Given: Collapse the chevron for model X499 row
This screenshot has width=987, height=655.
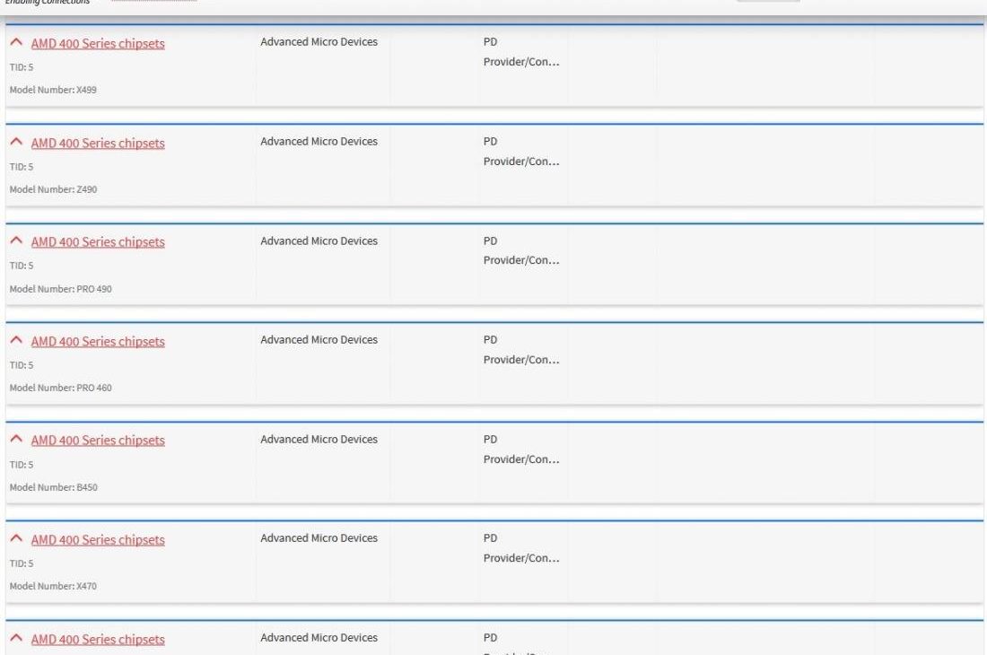Looking at the screenshot, I should 16,43.
